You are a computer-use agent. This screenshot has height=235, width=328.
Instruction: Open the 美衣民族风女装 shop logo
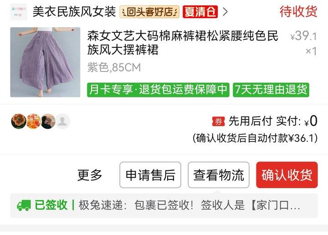(19, 12)
